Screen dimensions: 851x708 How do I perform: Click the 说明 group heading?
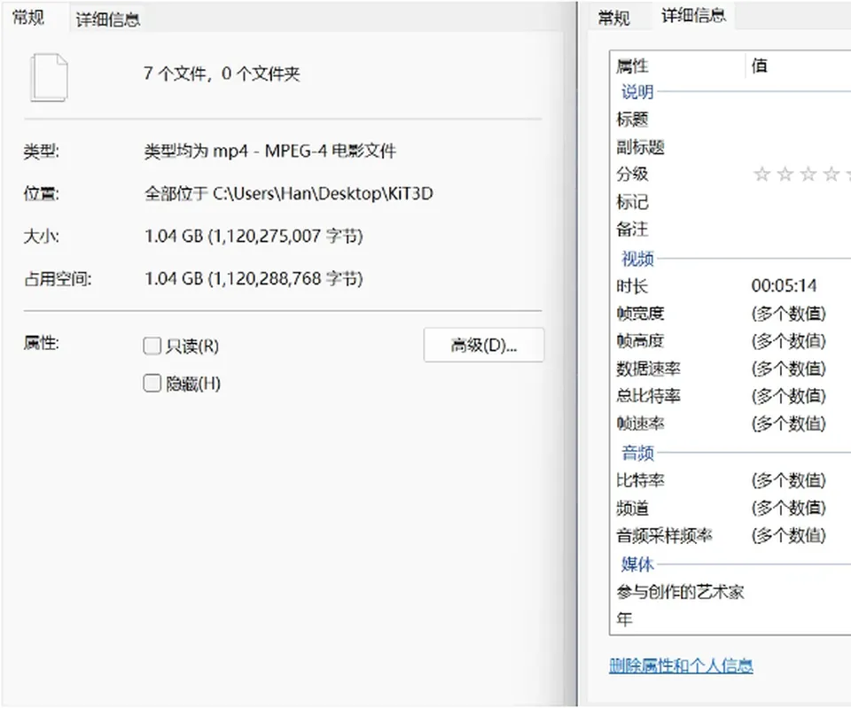point(637,92)
